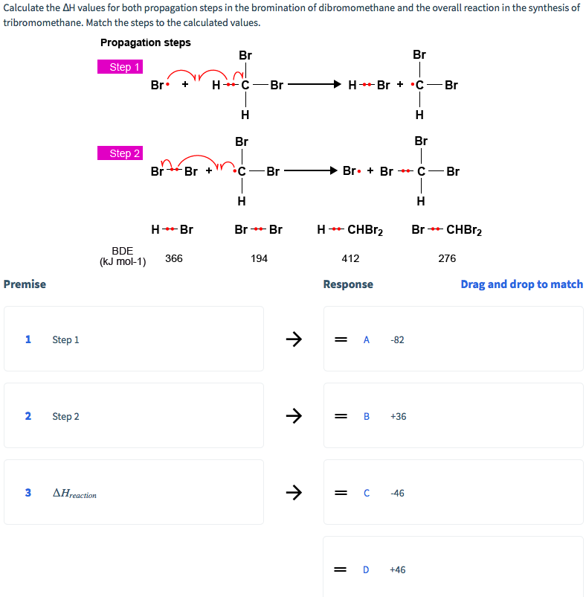Click the response card showing C -46
Viewport: 586px width, 597px height.
453,492
